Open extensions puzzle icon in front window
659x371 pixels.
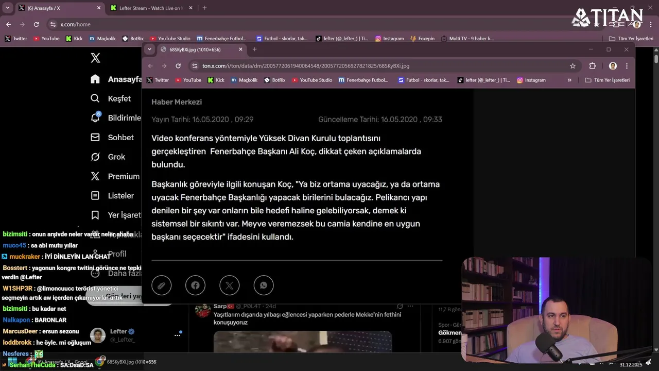(593, 66)
